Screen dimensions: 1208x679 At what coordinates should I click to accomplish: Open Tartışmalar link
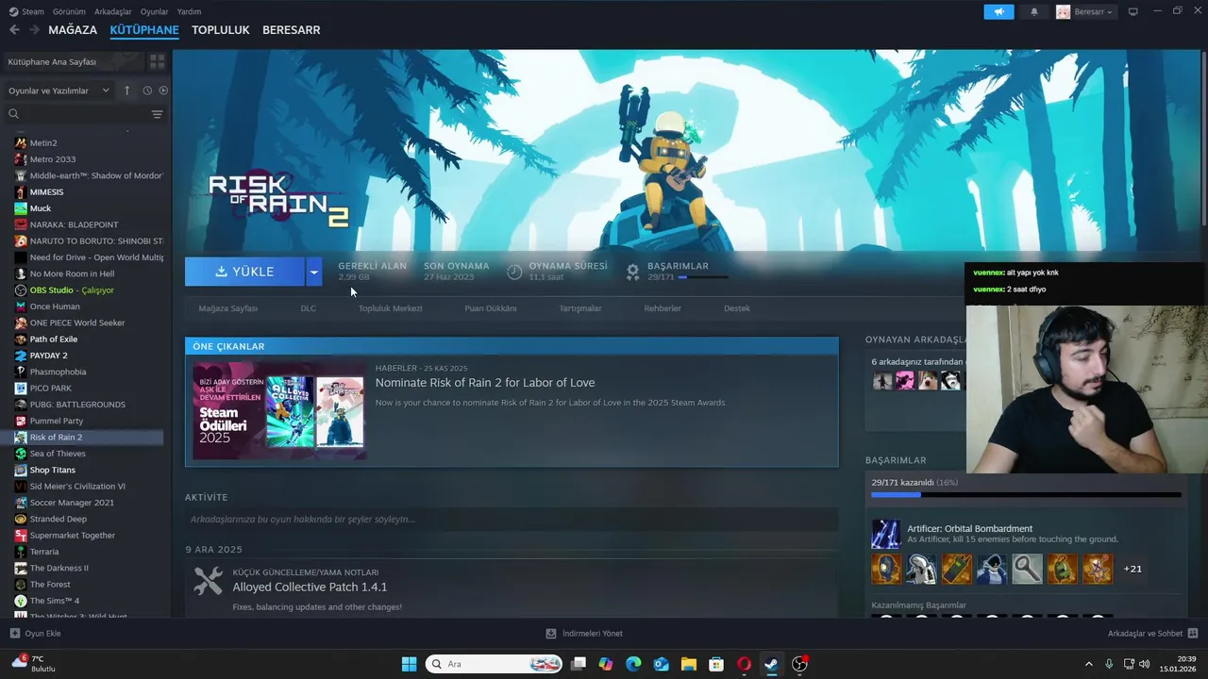pyautogui.click(x=580, y=308)
